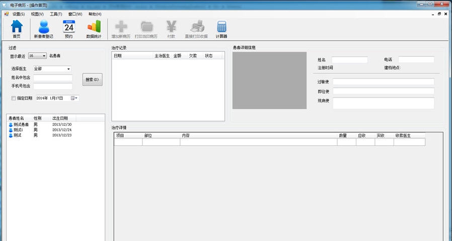Open the 设置(S) menu
The width and height of the screenshot is (452, 241).
coord(19,14)
